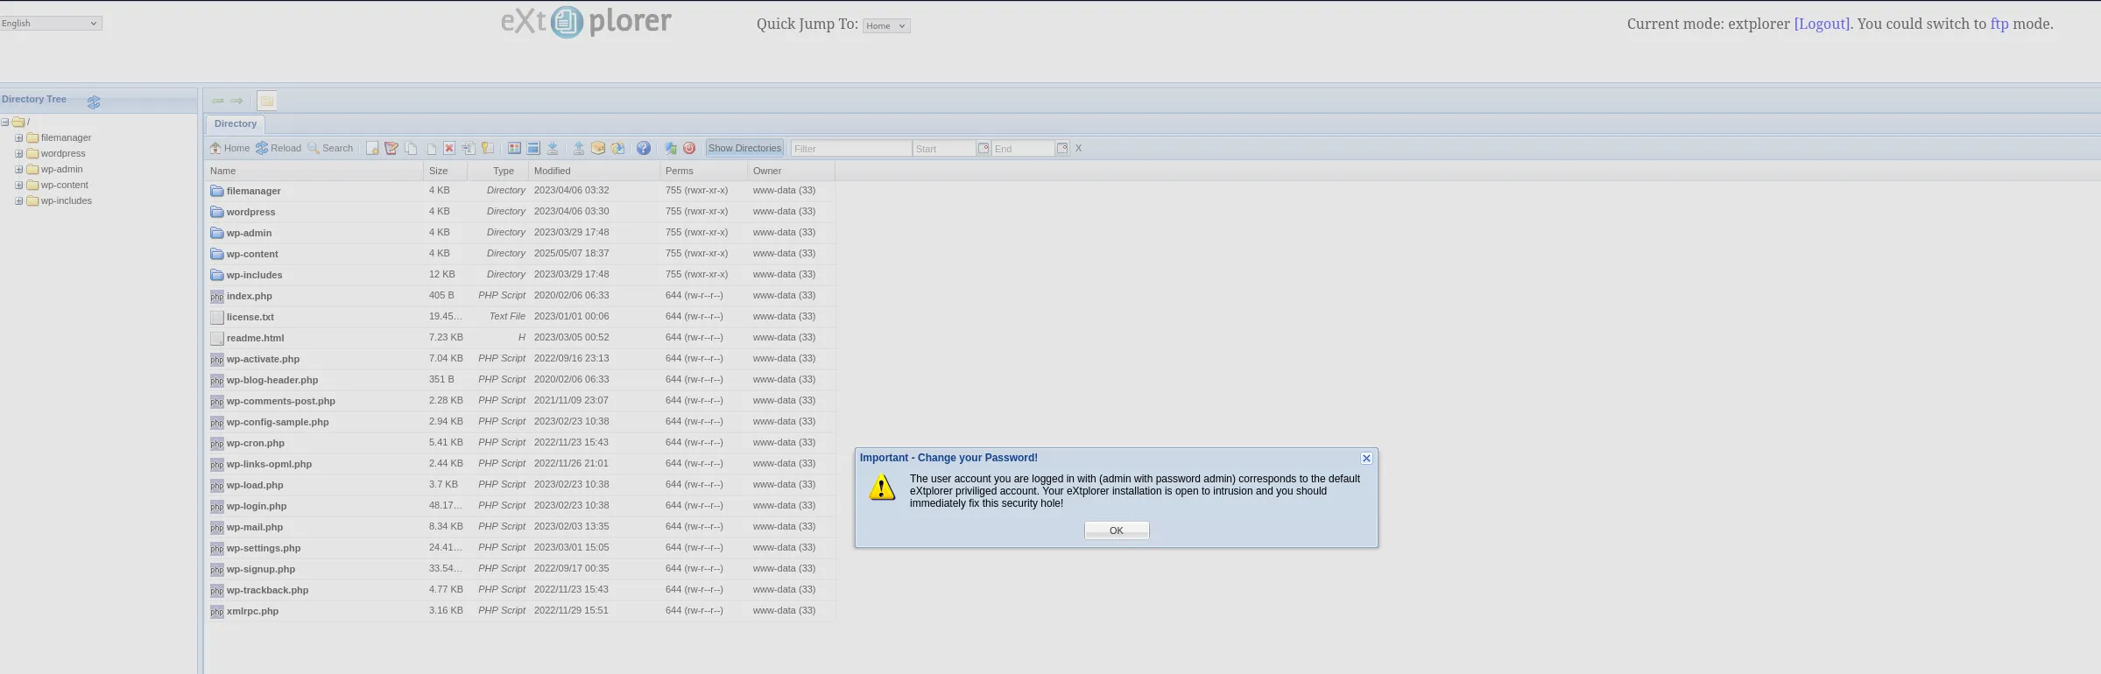This screenshot has width=2101, height=674.
Task: Close the Change your Password dialog
Action: click(x=1366, y=459)
